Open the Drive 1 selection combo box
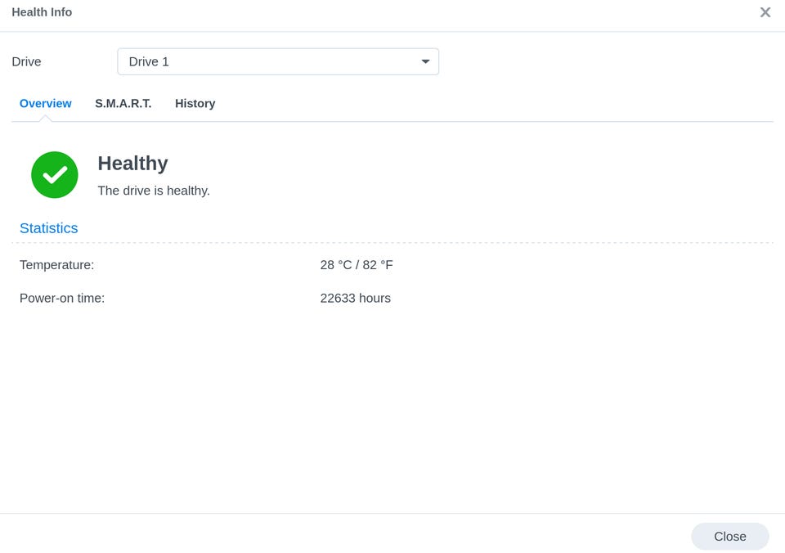This screenshot has height=553, width=785. (x=278, y=61)
